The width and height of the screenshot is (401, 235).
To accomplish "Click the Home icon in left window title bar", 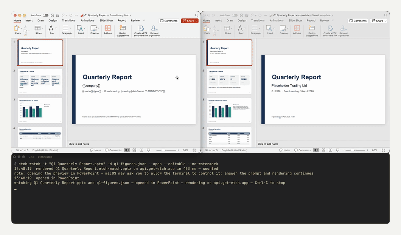I will [x=52, y=15].
